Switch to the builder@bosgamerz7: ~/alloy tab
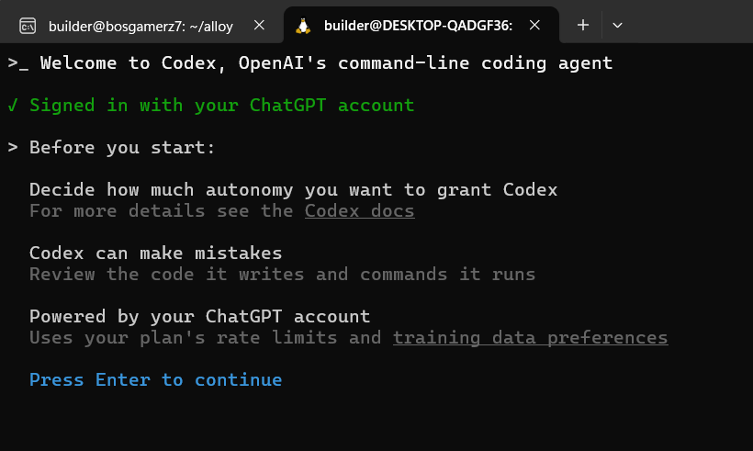Viewport: 753px width, 451px height. tap(140, 26)
